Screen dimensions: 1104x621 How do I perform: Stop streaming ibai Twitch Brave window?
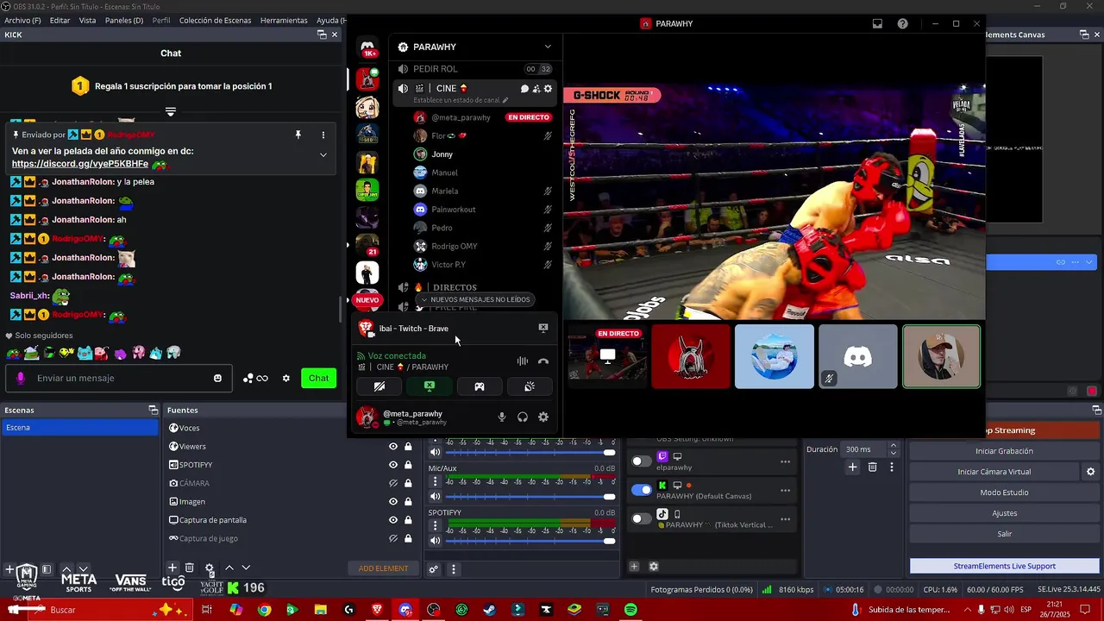[543, 328]
